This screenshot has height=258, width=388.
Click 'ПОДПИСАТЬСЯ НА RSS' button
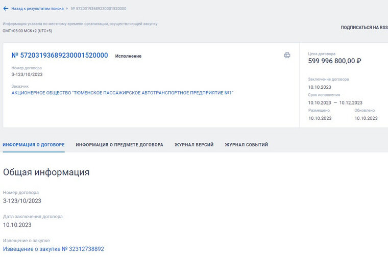[x=364, y=28]
